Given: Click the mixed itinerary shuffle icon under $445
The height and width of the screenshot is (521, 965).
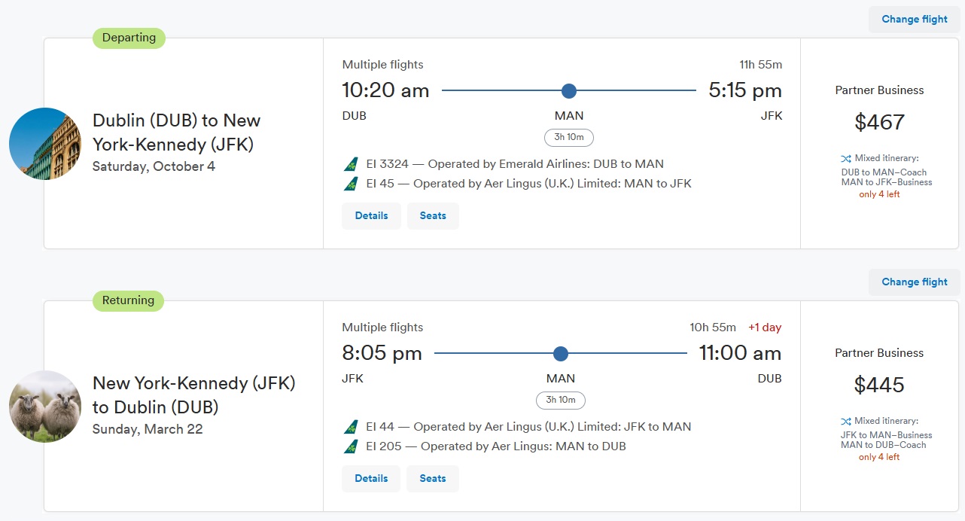Looking at the screenshot, I should [x=846, y=422].
